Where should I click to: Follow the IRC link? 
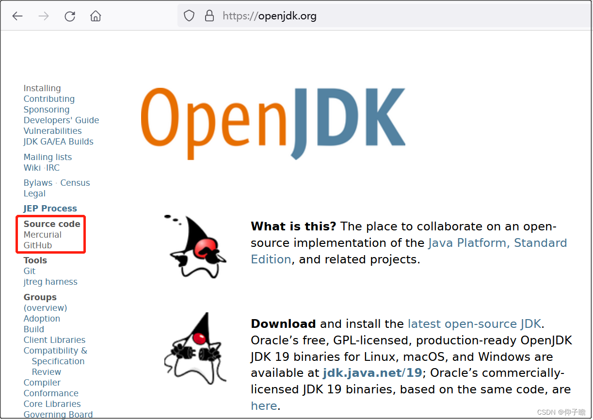pos(53,168)
